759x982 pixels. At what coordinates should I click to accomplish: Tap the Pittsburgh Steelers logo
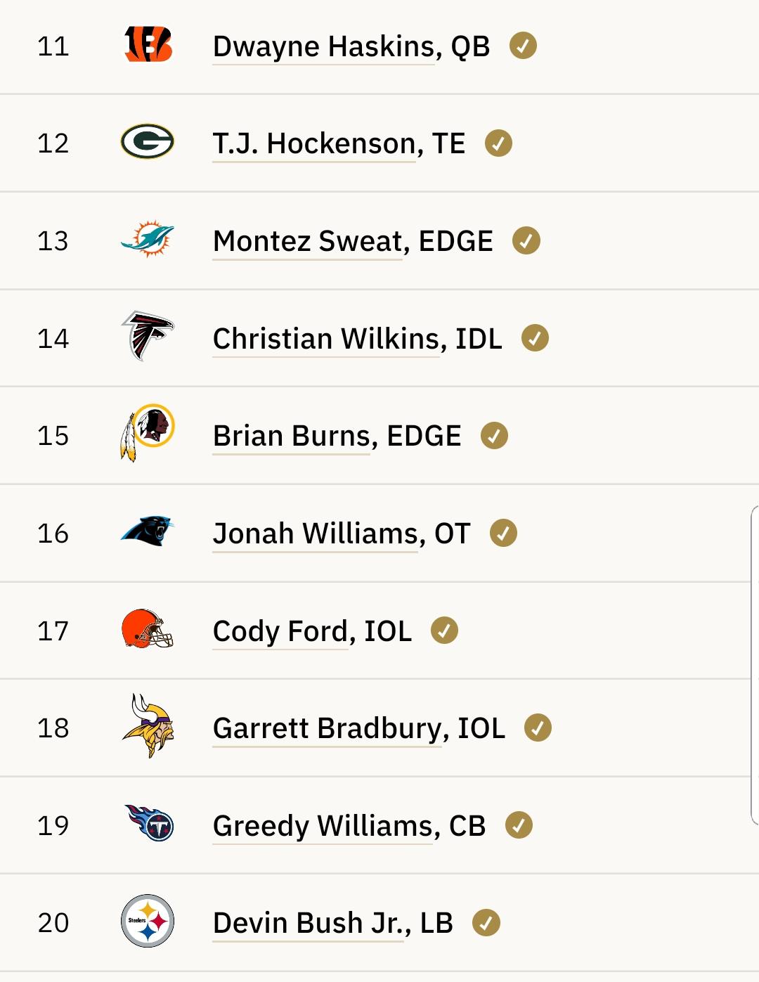coord(148,921)
